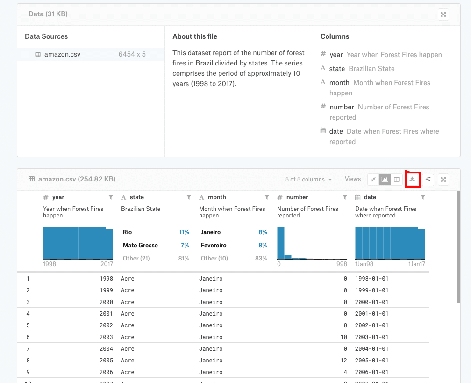Expand the amazon.csv table to fullscreen

tap(443, 180)
